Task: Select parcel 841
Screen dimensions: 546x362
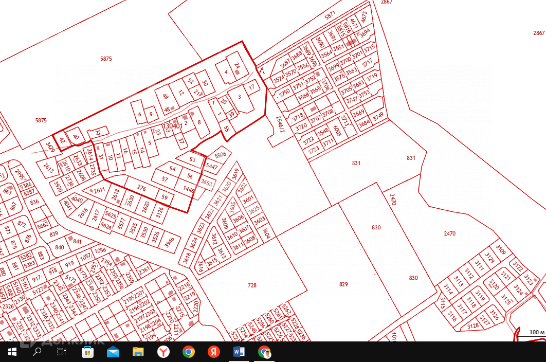Action: (x=77, y=242)
